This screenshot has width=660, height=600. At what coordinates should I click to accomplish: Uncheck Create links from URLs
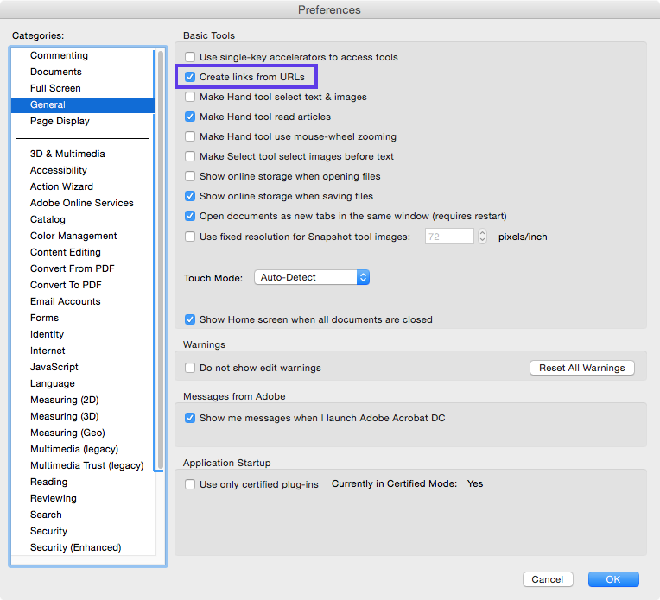[x=190, y=77]
